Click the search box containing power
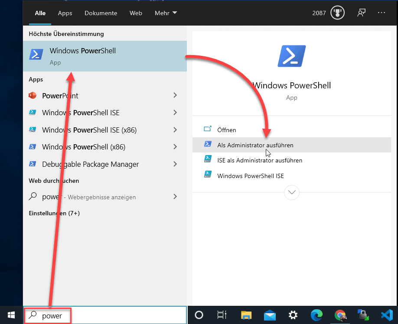The width and height of the screenshot is (398, 324). (x=105, y=315)
